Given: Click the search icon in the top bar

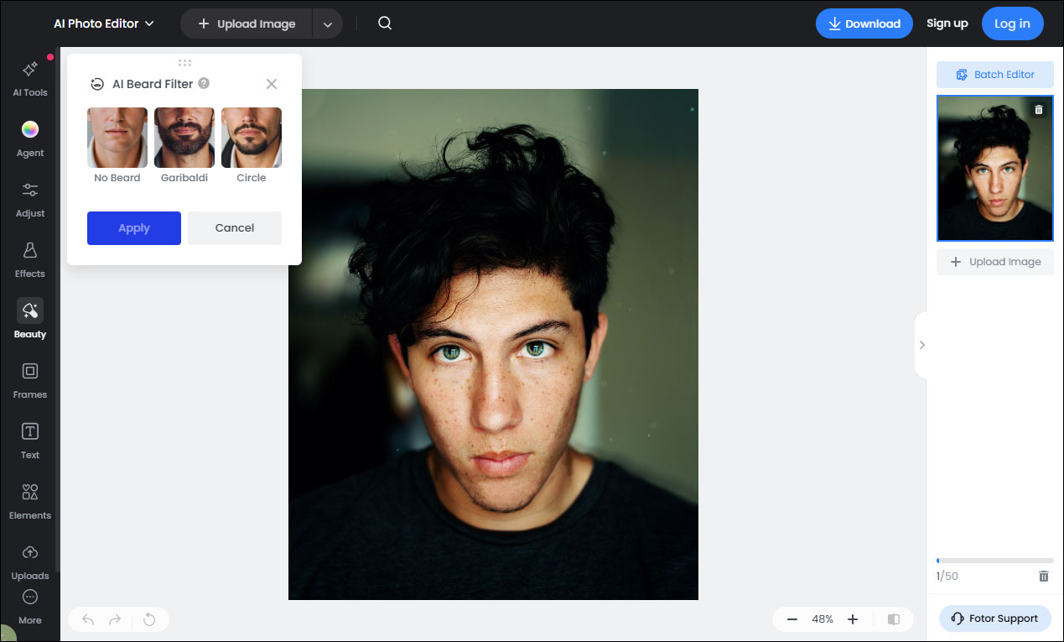Looking at the screenshot, I should coord(384,23).
